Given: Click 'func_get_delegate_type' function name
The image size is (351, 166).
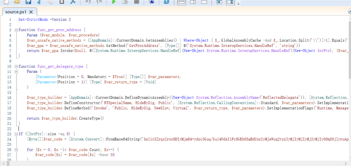Looking at the screenshot, I should [x=60, y=66].
